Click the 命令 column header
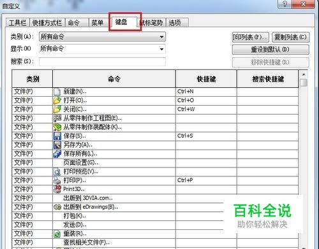Screen dimensions: 319x249 coord(114,79)
